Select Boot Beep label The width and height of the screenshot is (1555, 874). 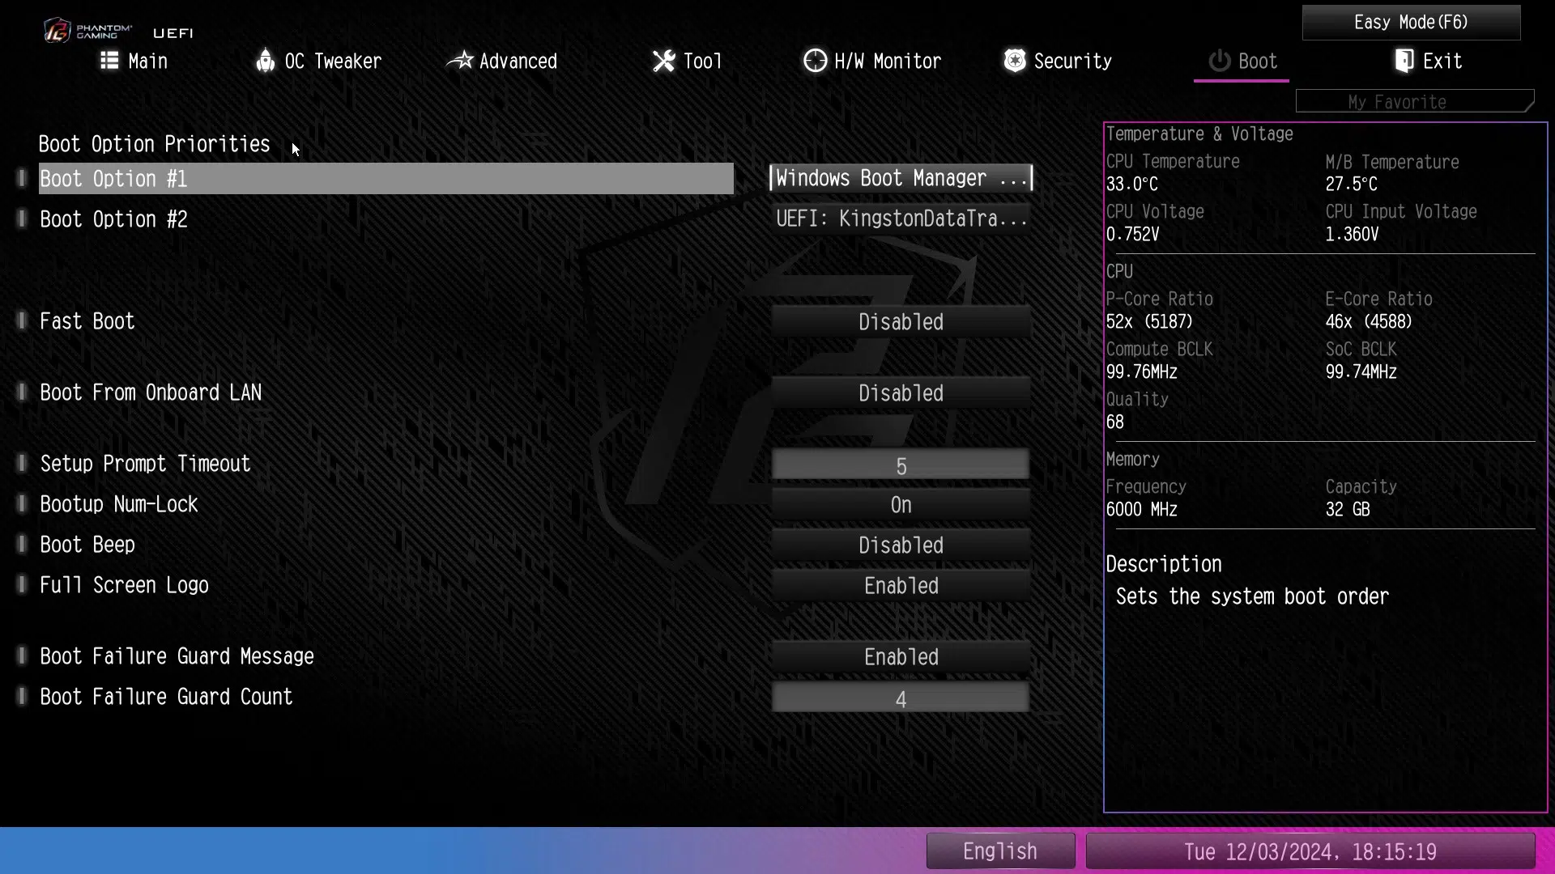tap(87, 545)
